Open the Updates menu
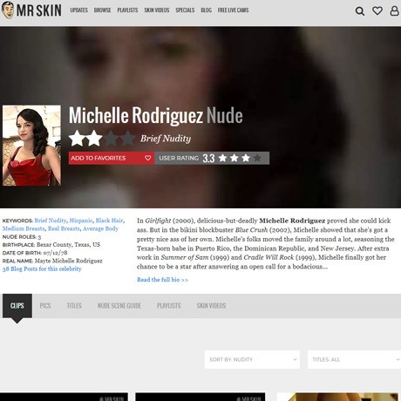This screenshot has height=401, width=401. tap(78, 10)
